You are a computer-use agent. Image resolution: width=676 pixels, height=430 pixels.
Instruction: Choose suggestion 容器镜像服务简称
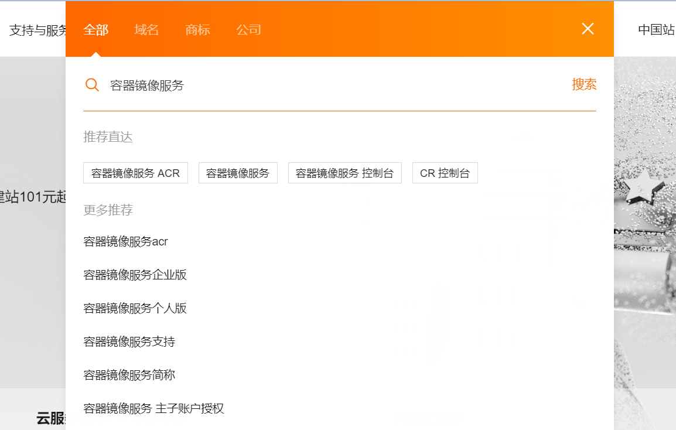point(129,376)
